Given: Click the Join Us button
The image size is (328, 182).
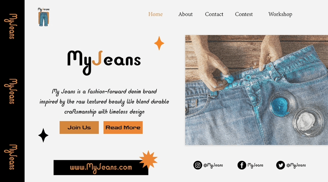Looking at the screenshot, I should 79,127.
